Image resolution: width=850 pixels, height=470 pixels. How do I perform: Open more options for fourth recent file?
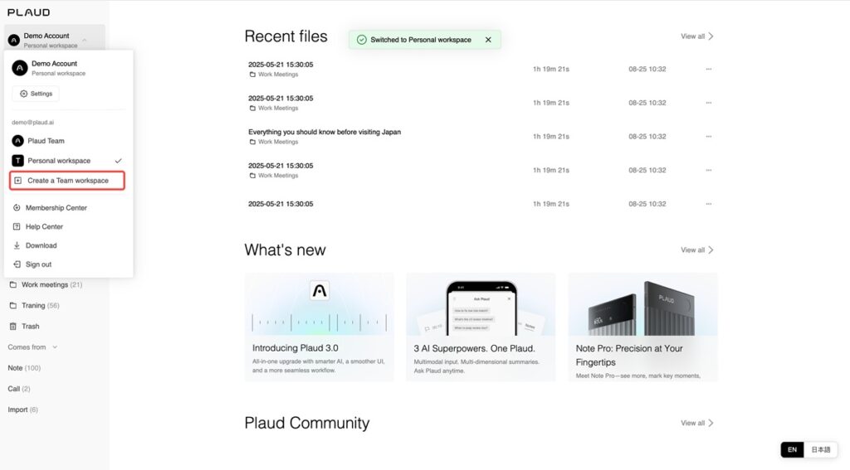(709, 170)
